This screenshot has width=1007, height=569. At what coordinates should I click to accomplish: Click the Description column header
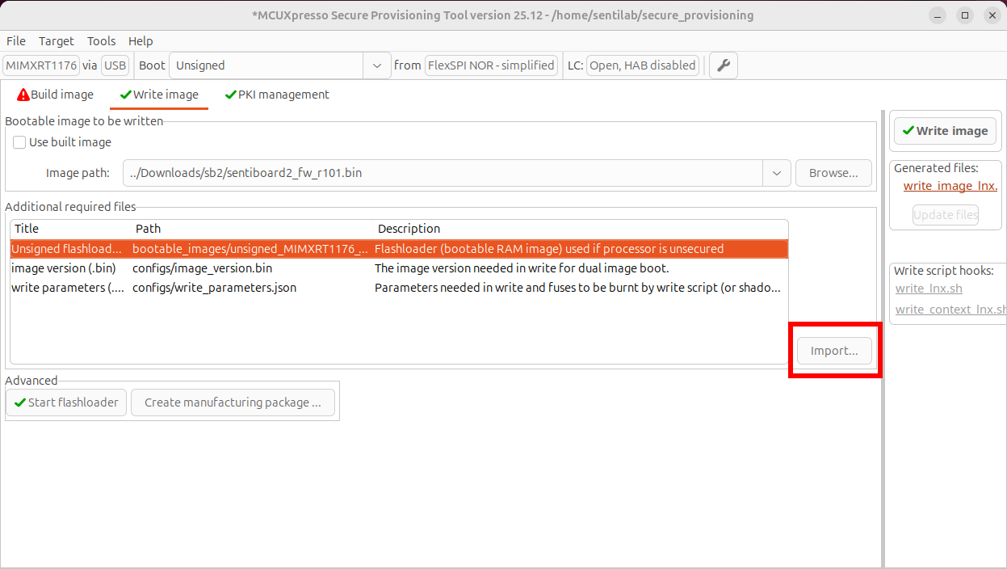point(409,229)
